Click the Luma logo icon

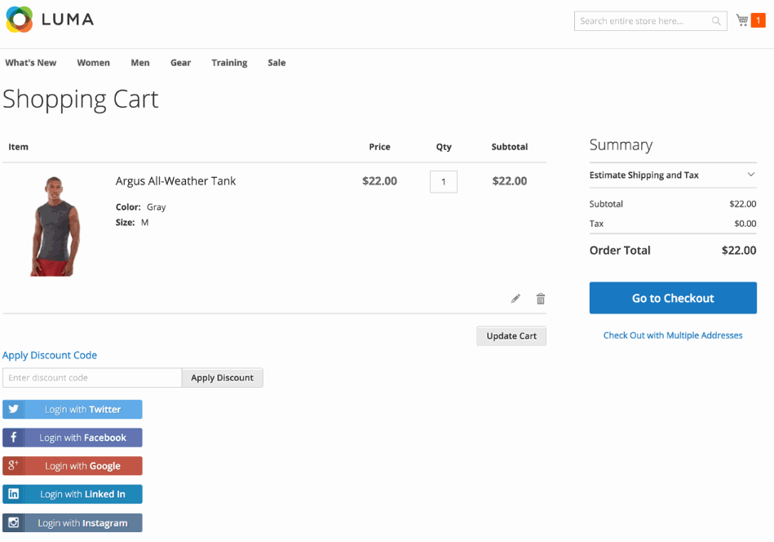click(x=20, y=20)
